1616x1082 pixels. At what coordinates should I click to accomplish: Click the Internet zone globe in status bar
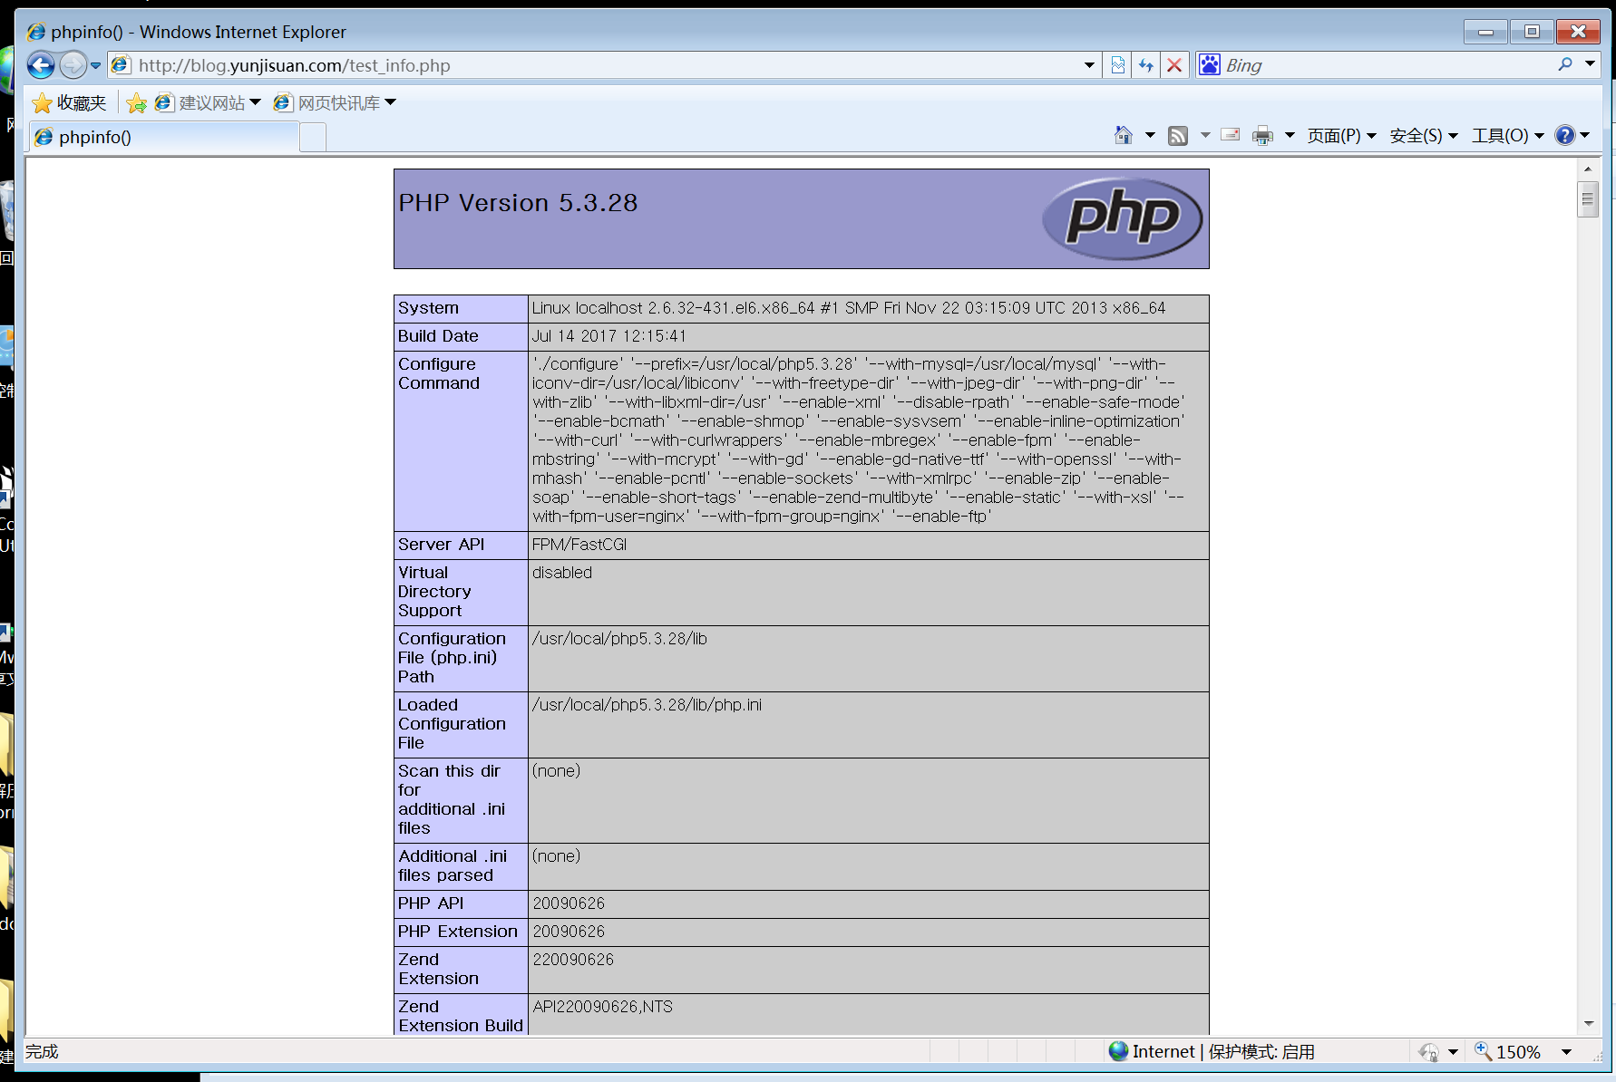[1118, 1051]
